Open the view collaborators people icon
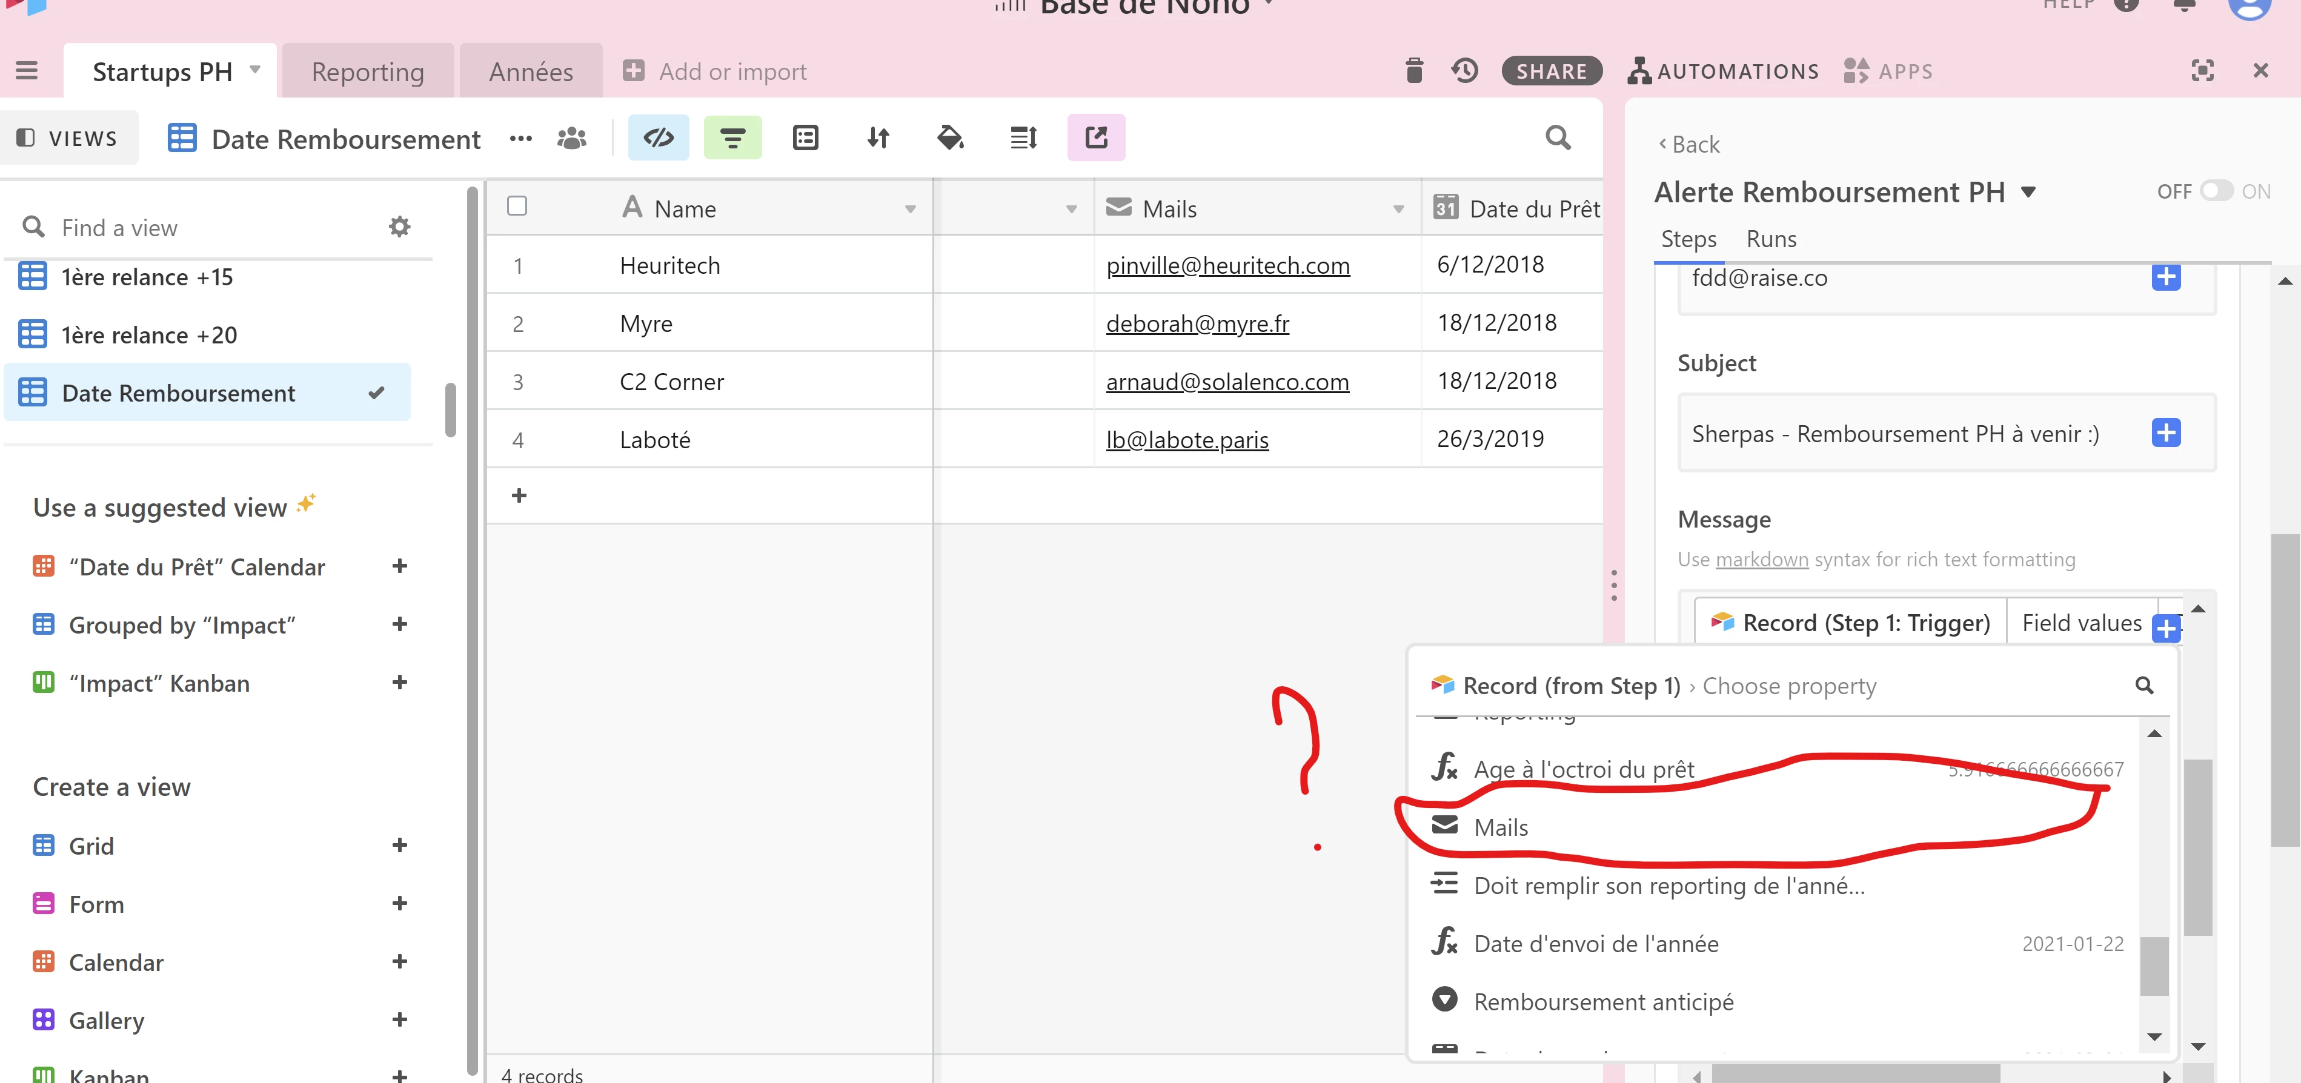This screenshot has width=2301, height=1083. tap(572, 138)
